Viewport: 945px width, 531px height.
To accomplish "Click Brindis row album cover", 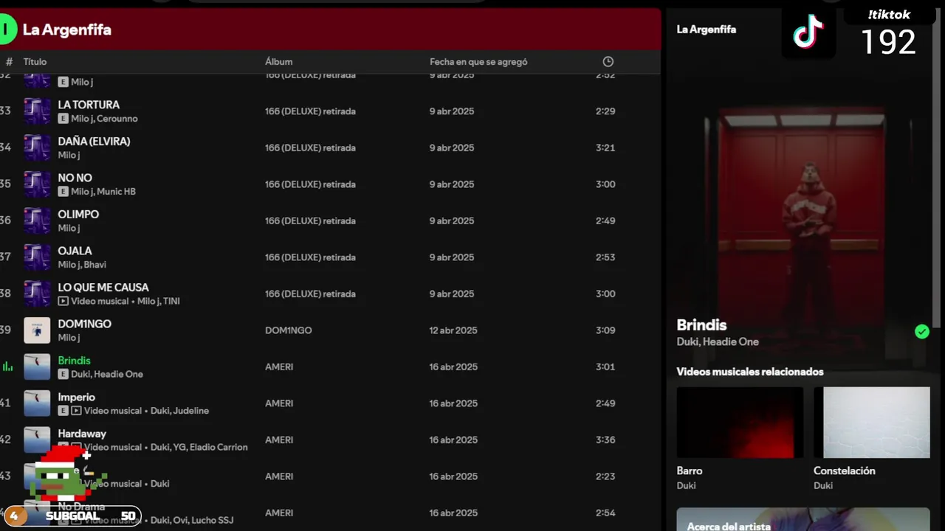I will [37, 367].
